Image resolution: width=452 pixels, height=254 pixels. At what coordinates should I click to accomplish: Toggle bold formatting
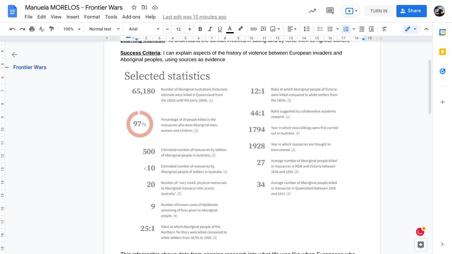[x=200, y=29]
